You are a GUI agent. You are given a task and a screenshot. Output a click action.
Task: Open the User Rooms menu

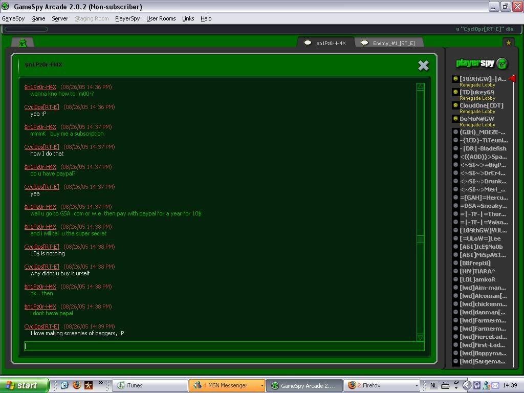(161, 18)
